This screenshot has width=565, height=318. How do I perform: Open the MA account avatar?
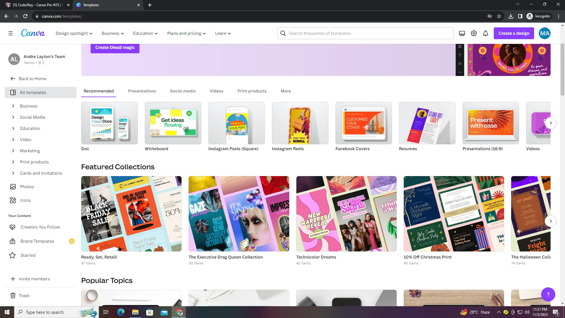click(x=545, y=33)
